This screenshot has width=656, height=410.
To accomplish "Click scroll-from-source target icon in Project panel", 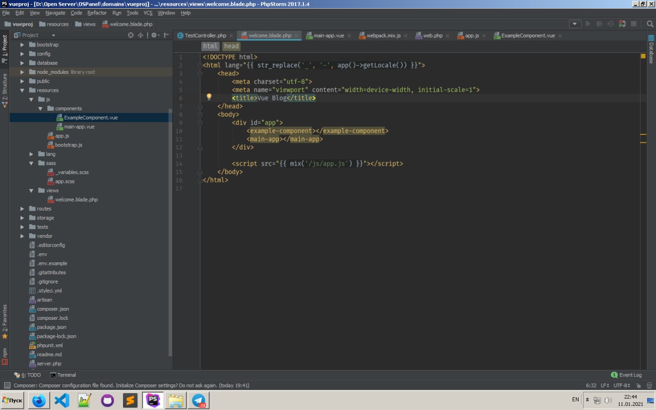I will click(131, 35).
